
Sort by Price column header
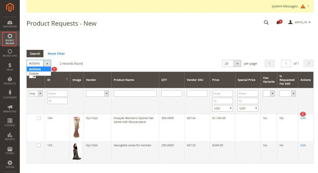(216, 80)
